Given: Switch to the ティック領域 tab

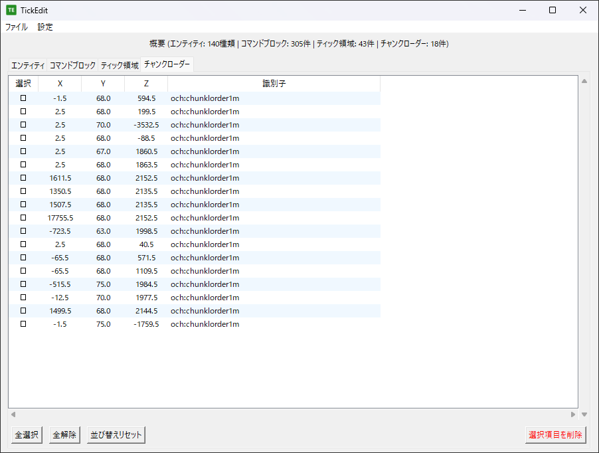Looking at the screenshot, I should tap(120, 65).
